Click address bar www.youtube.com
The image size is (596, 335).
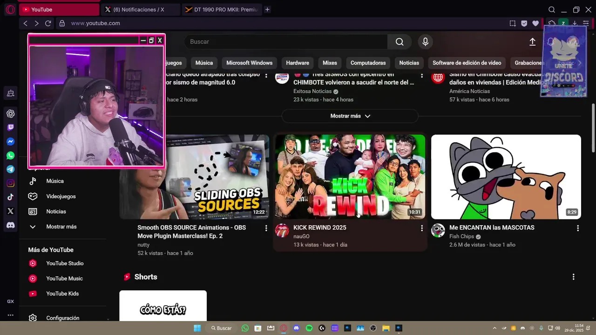coord(95,23)
